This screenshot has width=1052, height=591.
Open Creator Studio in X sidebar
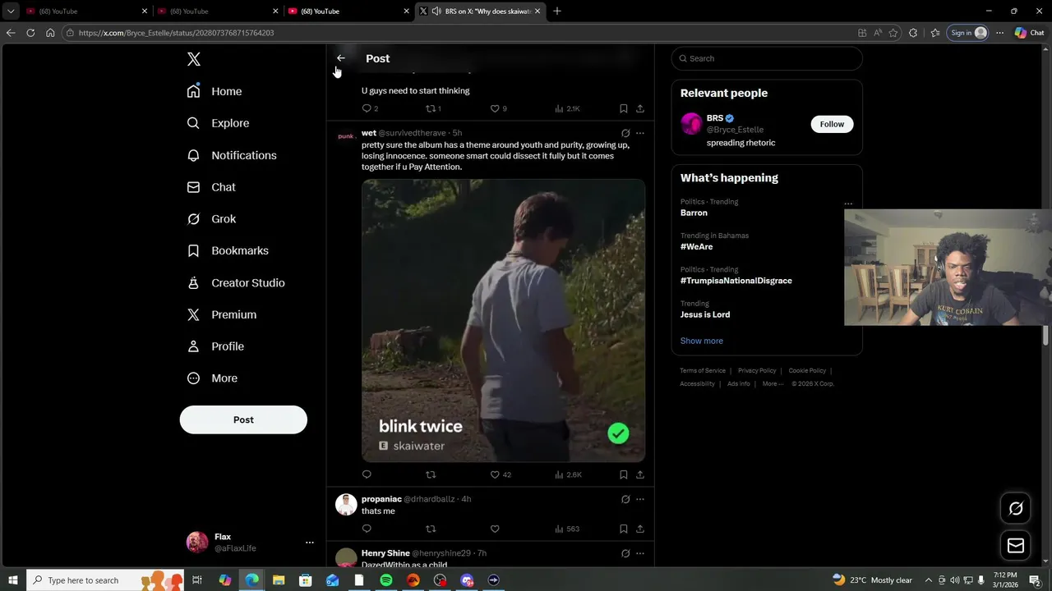[x=236, y=283]
